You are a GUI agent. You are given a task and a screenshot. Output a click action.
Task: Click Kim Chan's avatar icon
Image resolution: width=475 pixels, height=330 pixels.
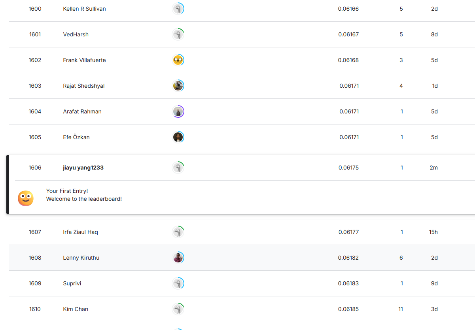coord(178,309)
